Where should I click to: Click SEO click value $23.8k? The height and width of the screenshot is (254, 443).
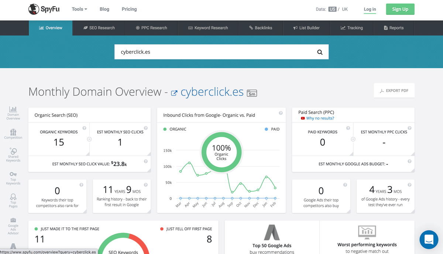(x=119, y=164)
